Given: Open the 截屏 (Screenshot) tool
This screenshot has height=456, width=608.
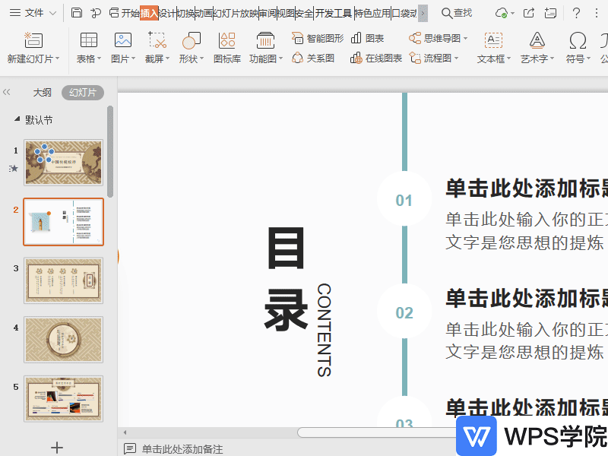Looking at the screenshot, I should coord(157,40).
